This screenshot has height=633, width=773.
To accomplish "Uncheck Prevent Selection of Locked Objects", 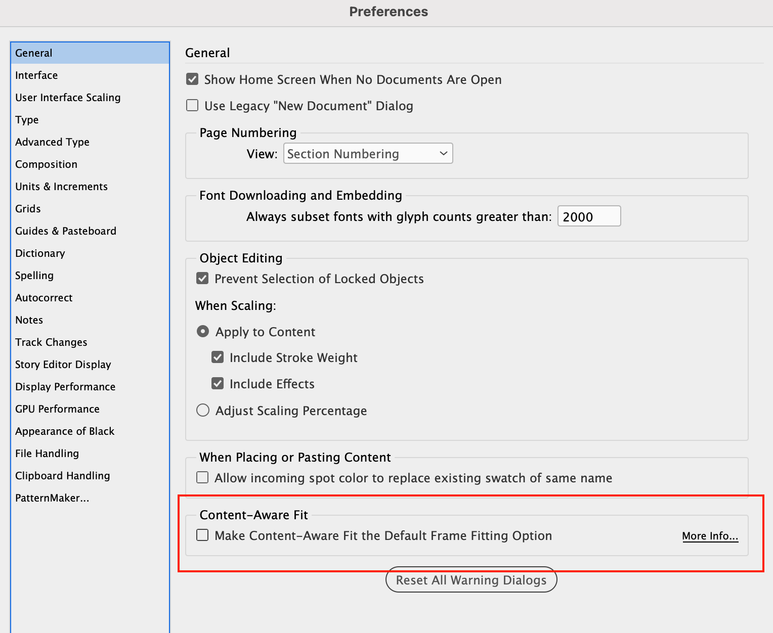I will click(202, 279).
